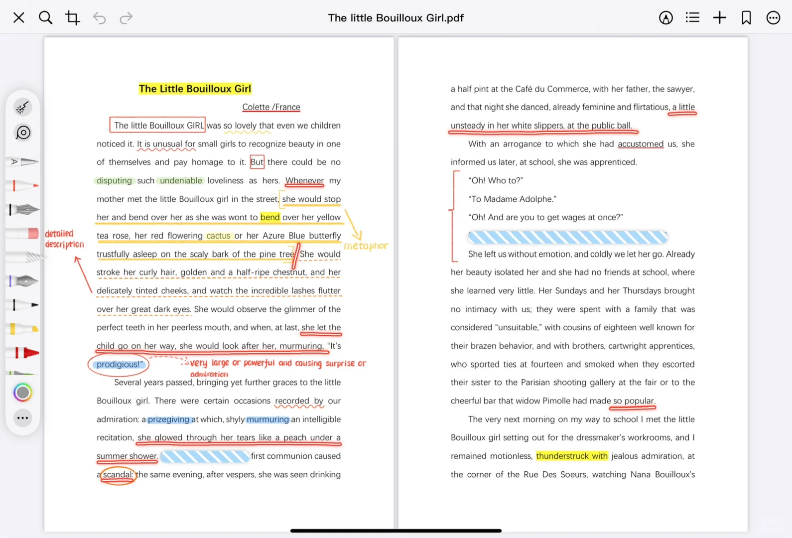Open the more options ellipsis in top bar
This screenshot has width=792, height=538.
[x=773, y=18]
